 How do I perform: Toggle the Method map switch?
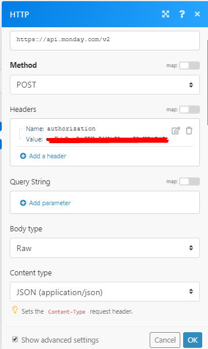(190, 66)
